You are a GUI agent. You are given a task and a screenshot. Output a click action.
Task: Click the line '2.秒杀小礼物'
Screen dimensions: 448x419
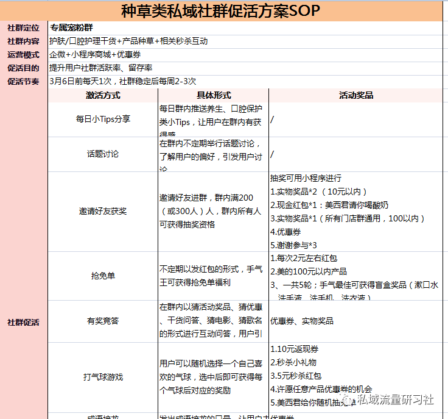click(293, 363)
